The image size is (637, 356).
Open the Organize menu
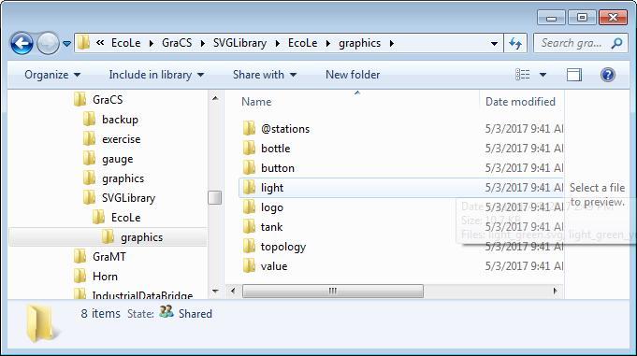click(x=52, y=75)
